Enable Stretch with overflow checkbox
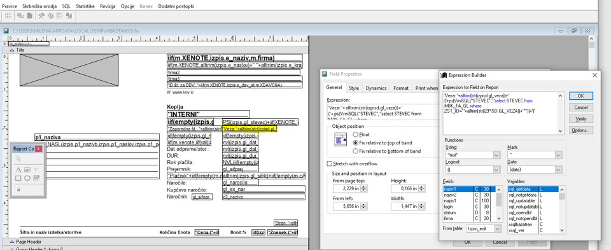The width and height of the screenshot is (611, 250). click(x=330, y=164)
